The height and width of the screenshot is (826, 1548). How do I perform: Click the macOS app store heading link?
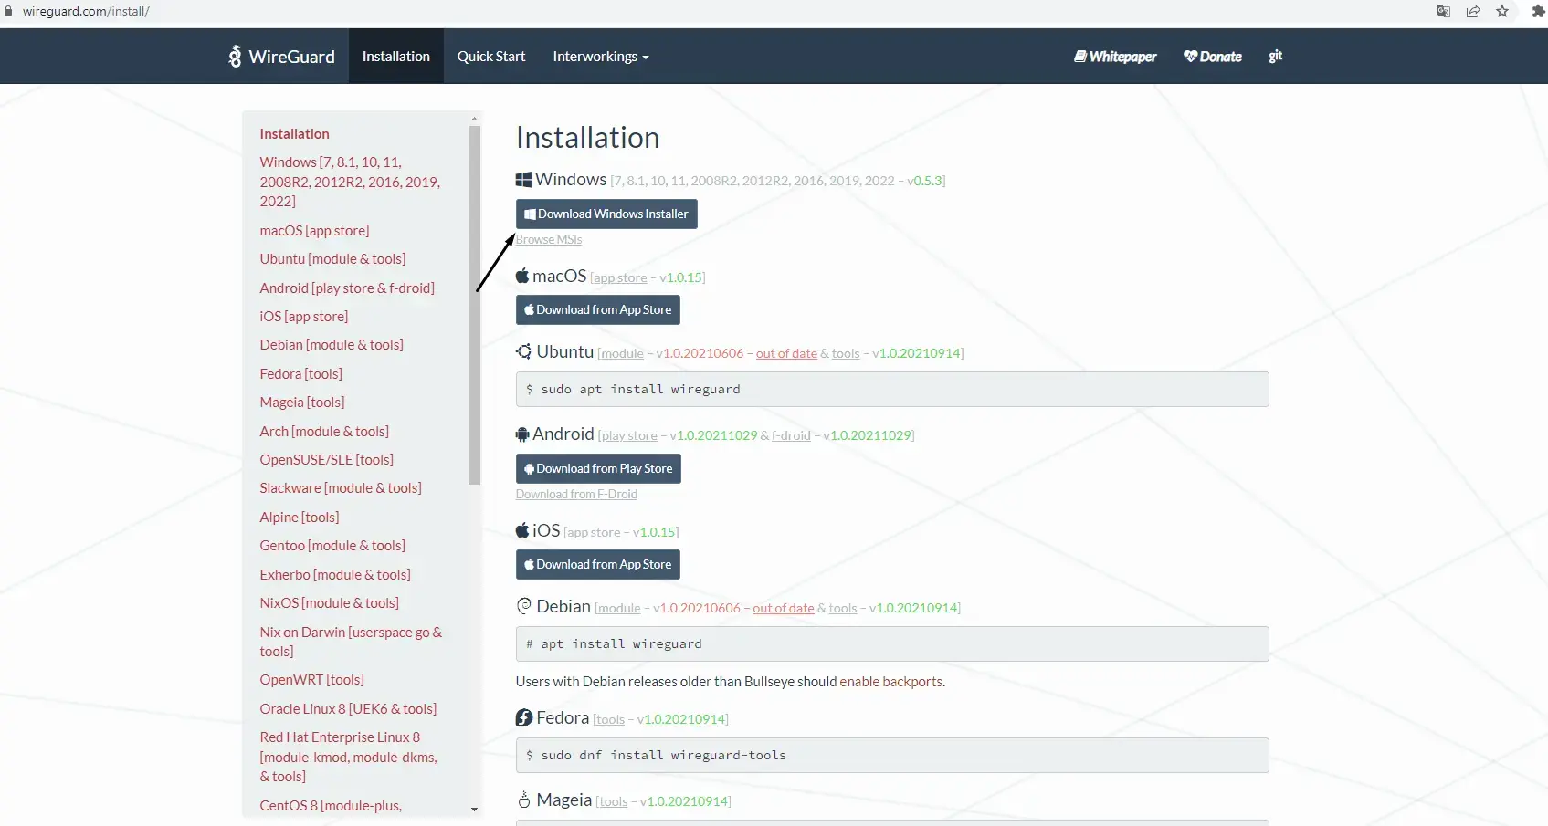pyautogui.click(x=620, y=277)
